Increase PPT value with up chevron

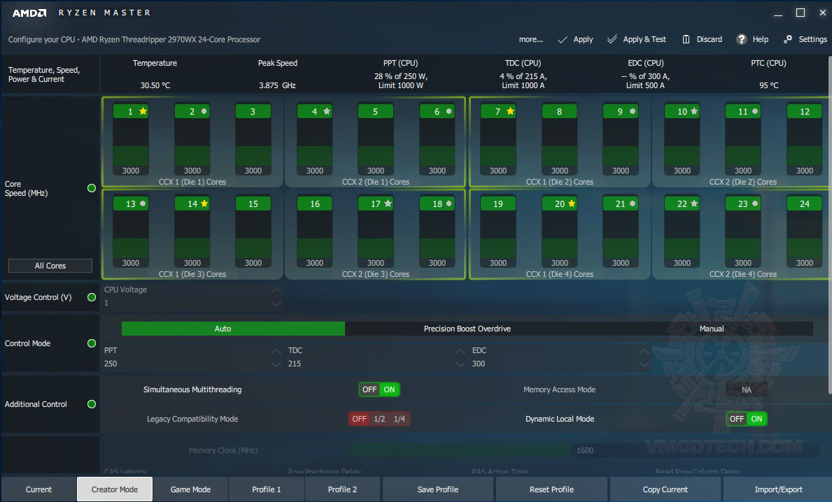point(276,351)
